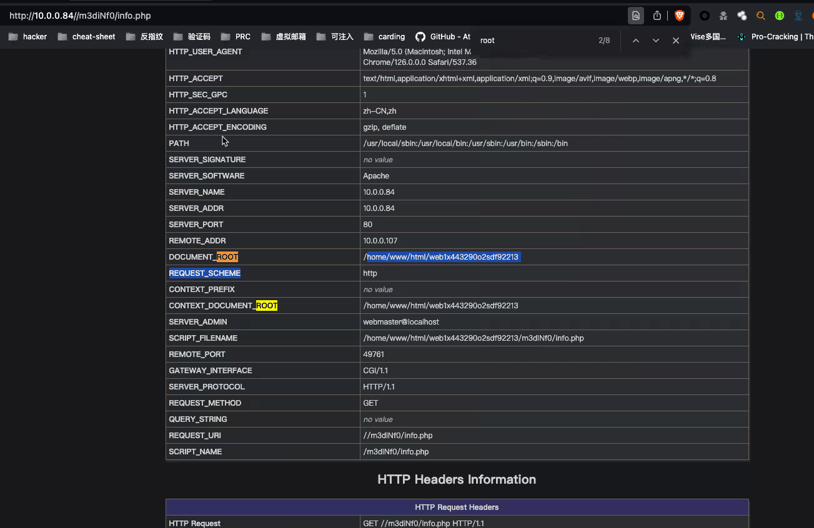Click the Brave Shields lion icon
This screenshot has height=528, width=814.
click(x=679, y=16)
